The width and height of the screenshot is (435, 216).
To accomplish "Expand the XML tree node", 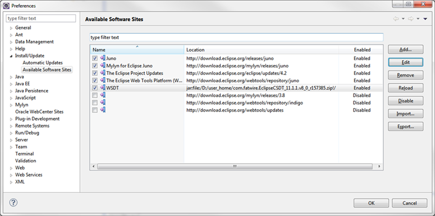I will tap(11, 182).
